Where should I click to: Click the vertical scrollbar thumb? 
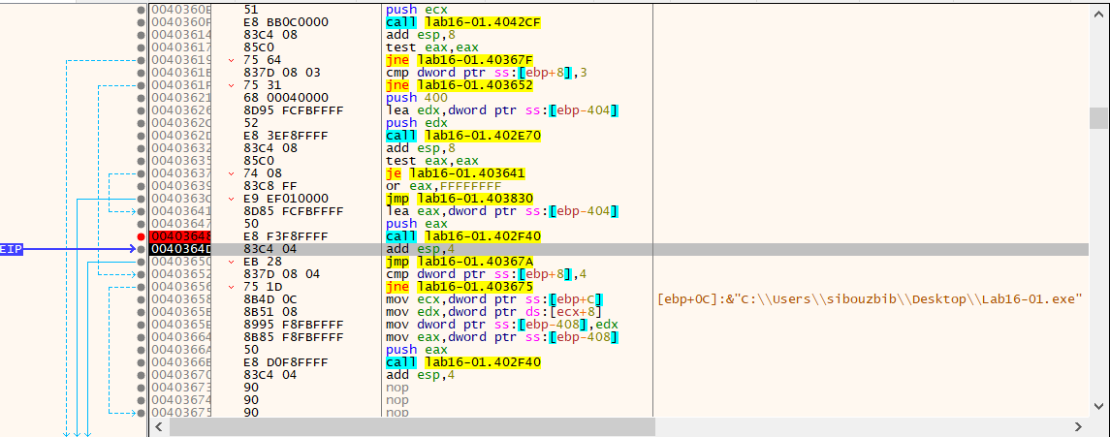(1098, 117)
